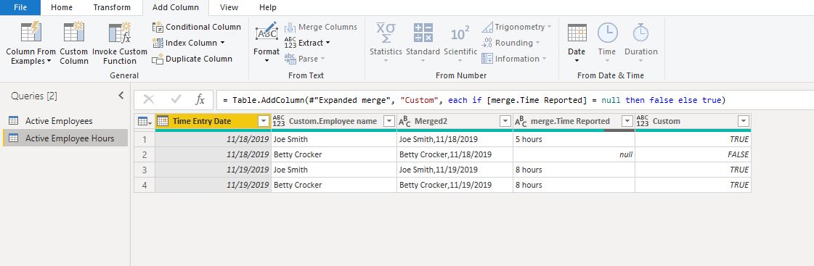814x266 pixels.
Task: Click Time Entry Date type icon
Action: point(163,121)
